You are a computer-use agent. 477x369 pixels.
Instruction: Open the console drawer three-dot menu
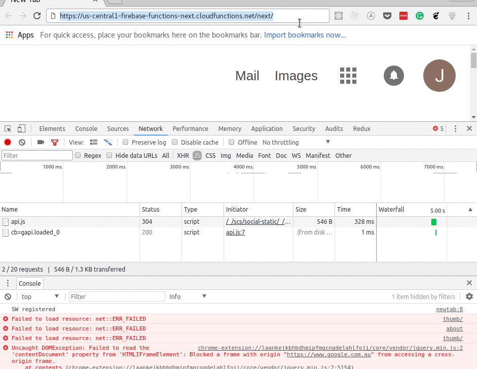coord(8,283)
